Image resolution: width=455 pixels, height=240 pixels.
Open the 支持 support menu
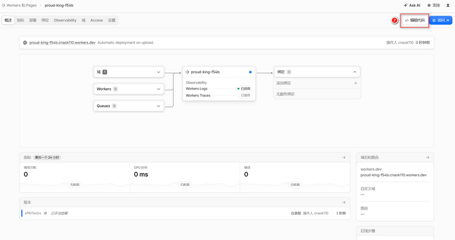pyautogui.click(x=433, y=5)
